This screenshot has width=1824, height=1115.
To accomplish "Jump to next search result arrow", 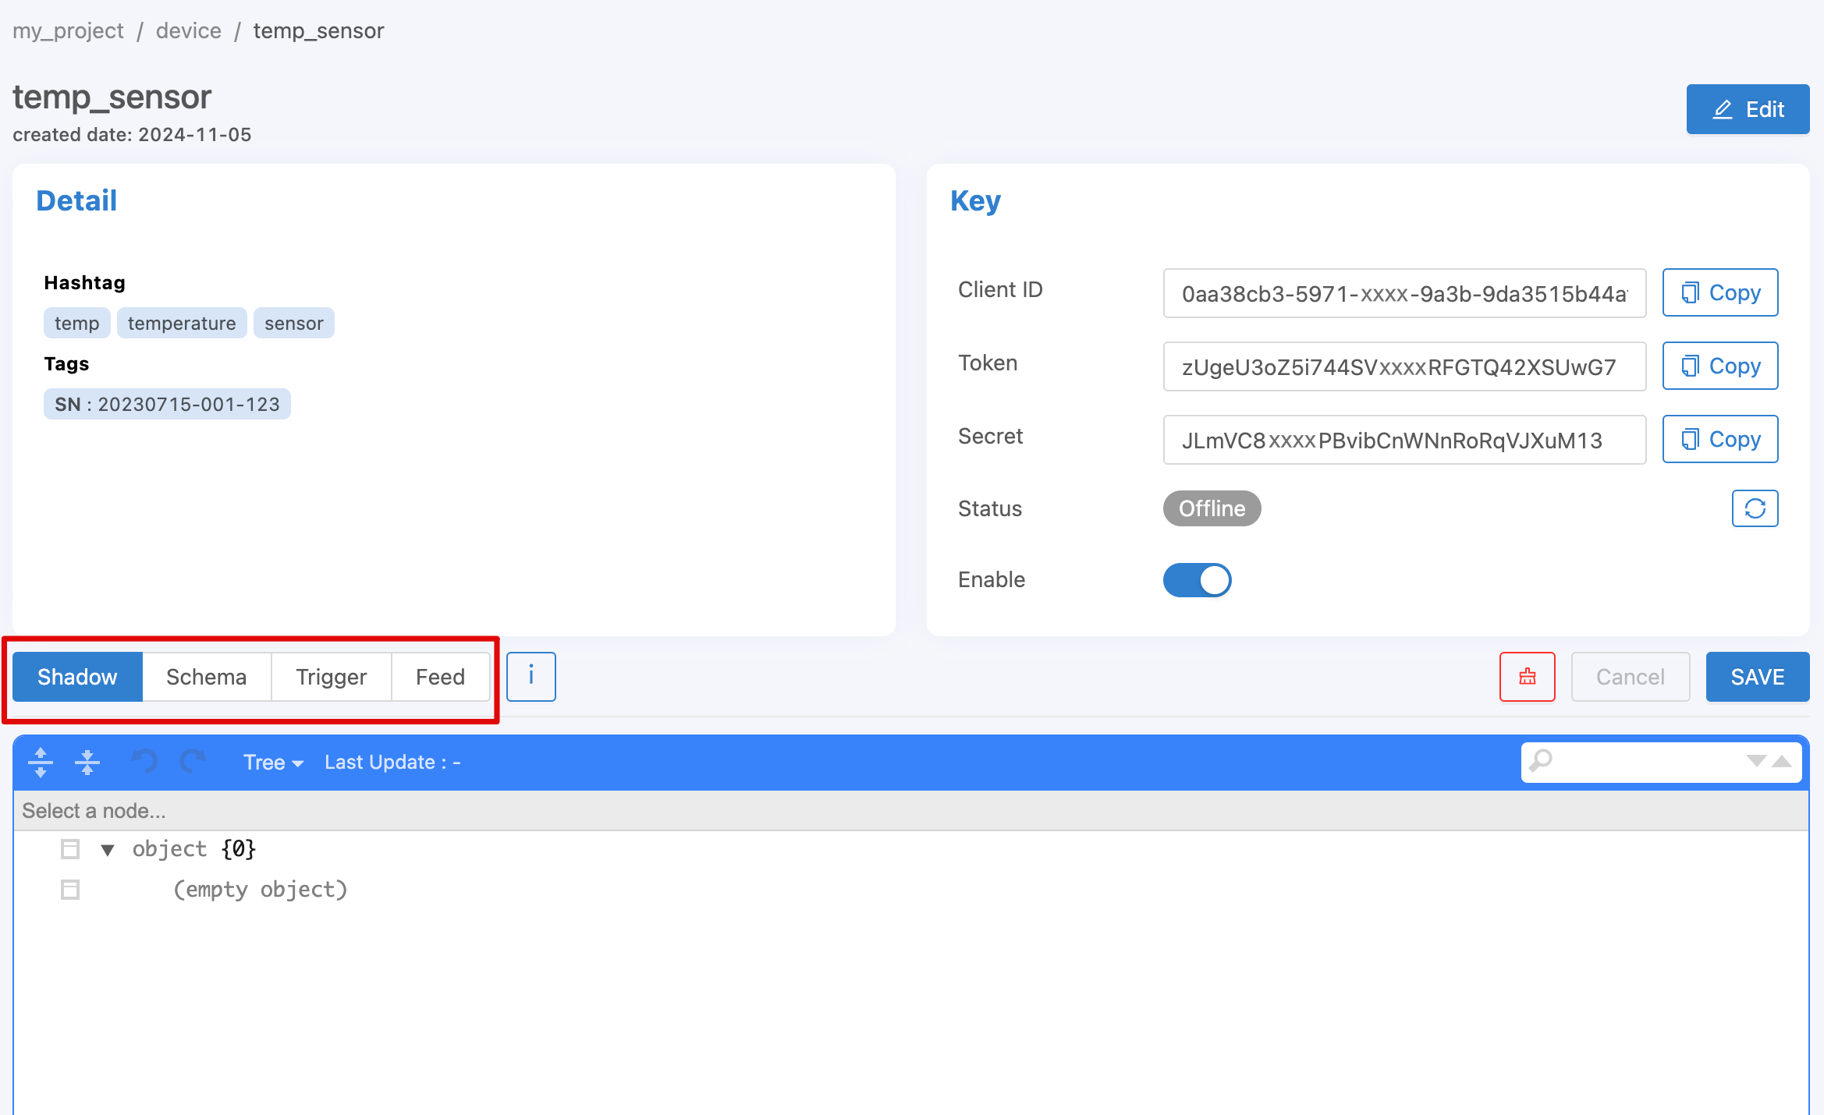I will [x=1756, y=761].
